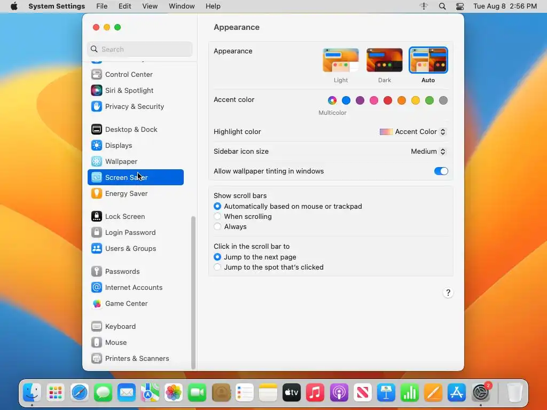Launch Finder from the Dock

pos(32,392)
